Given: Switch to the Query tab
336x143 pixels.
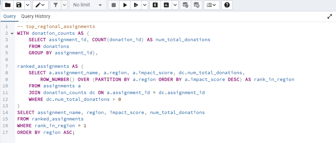Looking at the screenshot, I should pyautogui.click(x=10, y=16).
